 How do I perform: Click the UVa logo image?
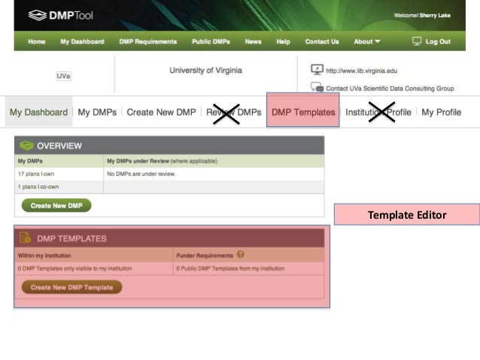[x=63, y=76]
